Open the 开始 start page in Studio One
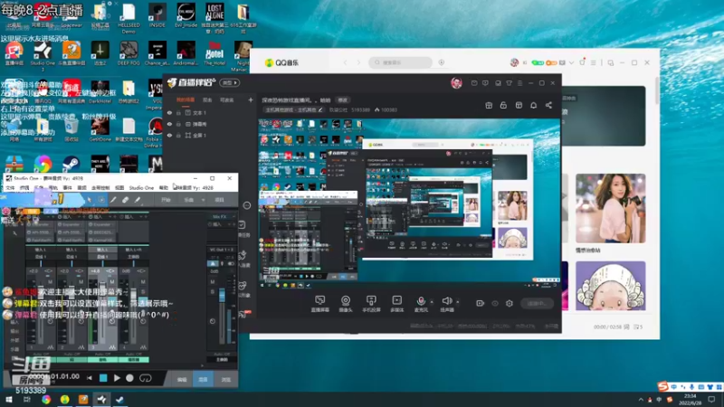Screen dimensions: 724x407 166,200
